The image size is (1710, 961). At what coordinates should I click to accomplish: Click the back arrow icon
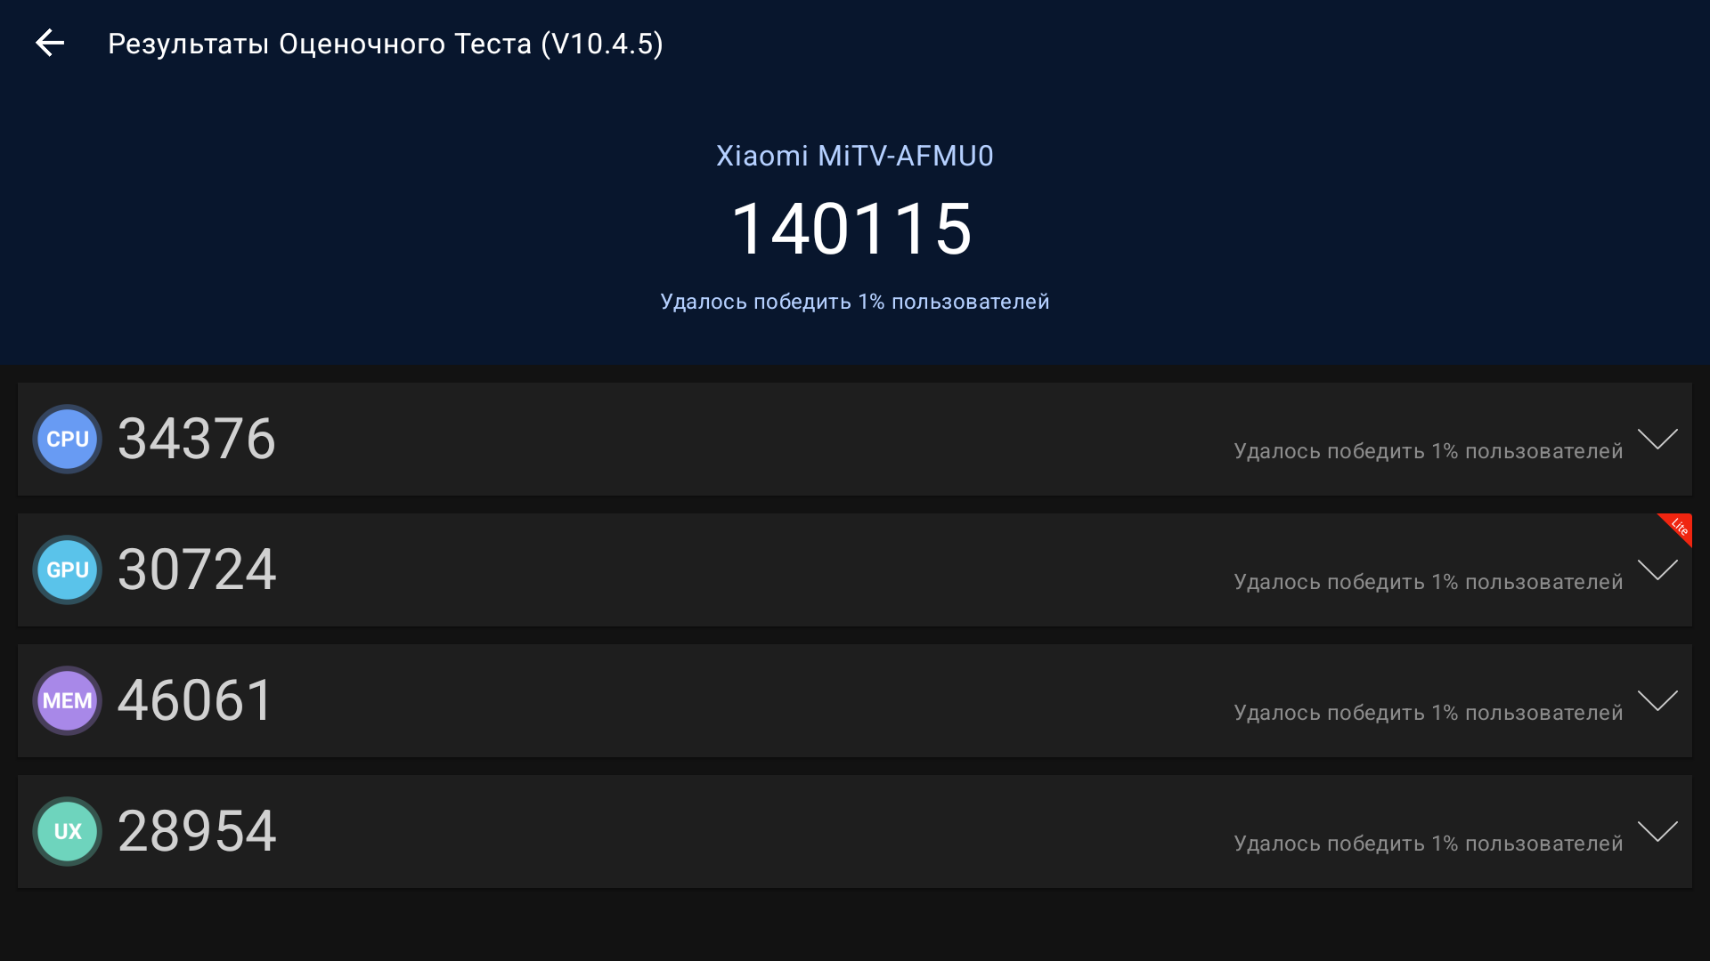50,43
